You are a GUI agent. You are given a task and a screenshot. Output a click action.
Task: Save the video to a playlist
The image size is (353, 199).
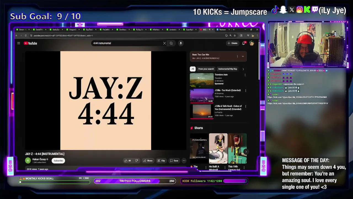pyautogui.click(x=174, y=161)
